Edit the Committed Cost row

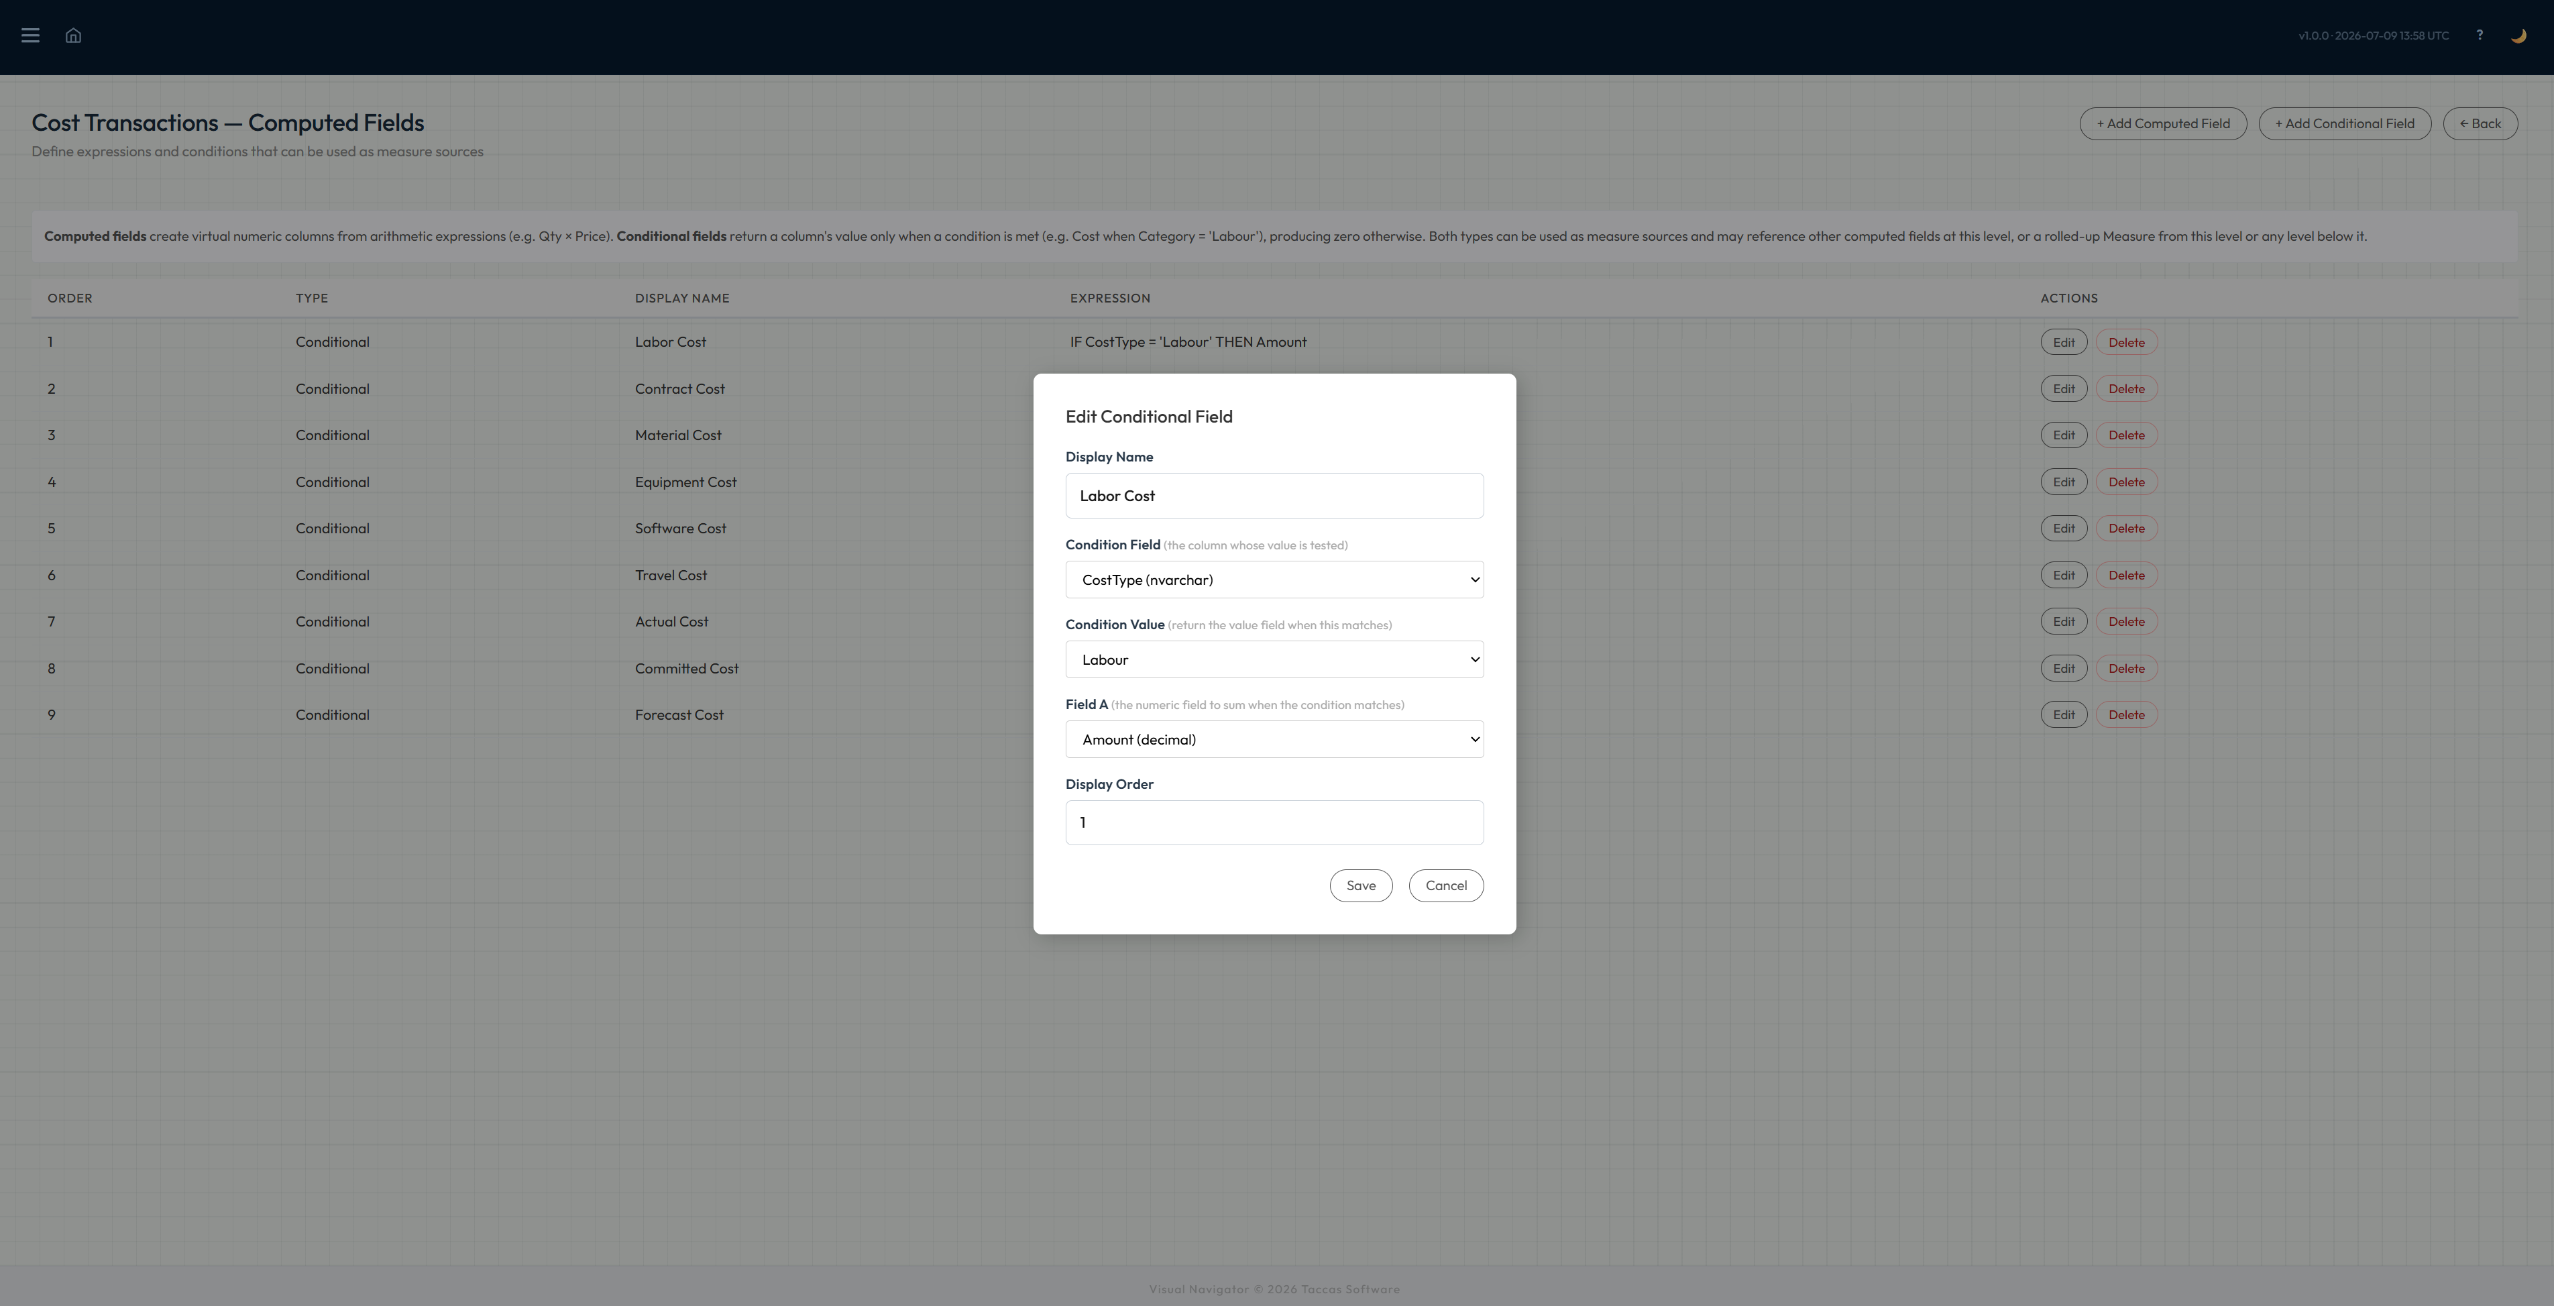[2063, 668]
